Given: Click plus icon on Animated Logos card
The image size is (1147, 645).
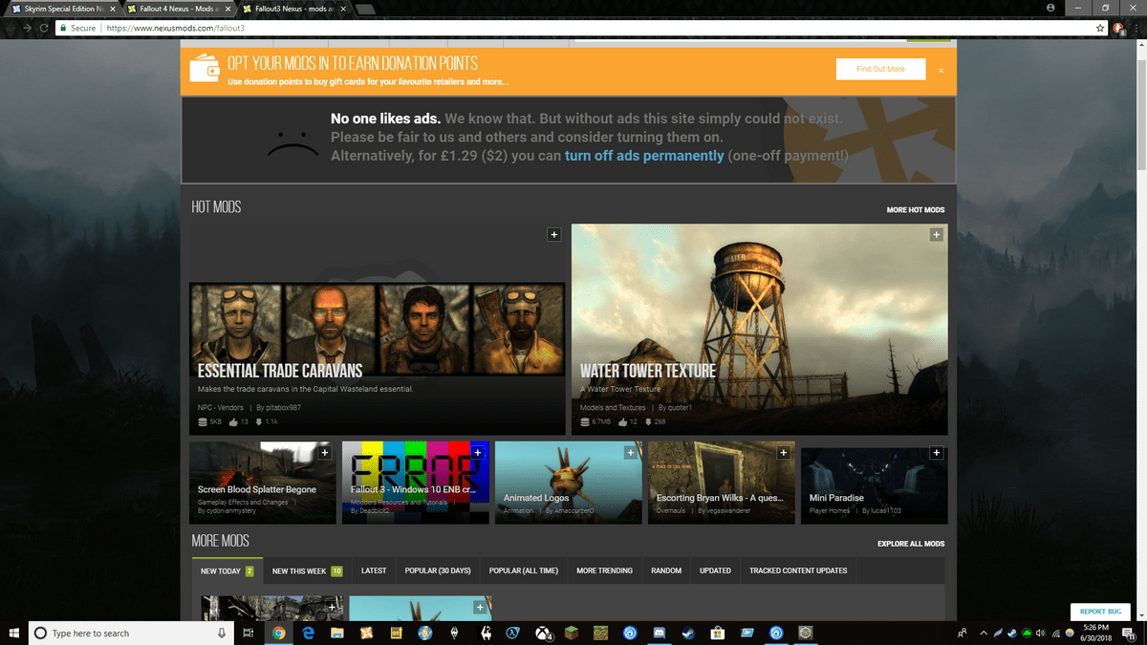Looking at the screenshot, I should 630,452.
